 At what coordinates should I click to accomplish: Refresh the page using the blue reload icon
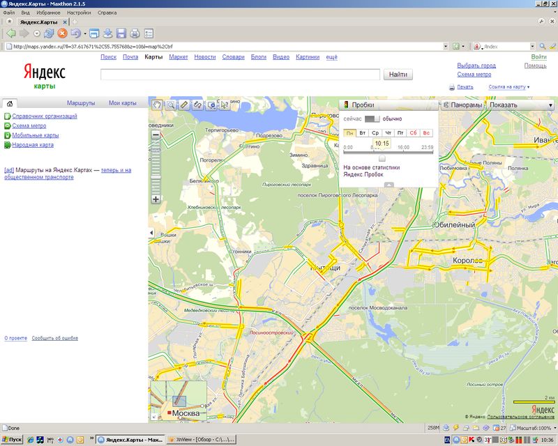(x=49, y=33)
